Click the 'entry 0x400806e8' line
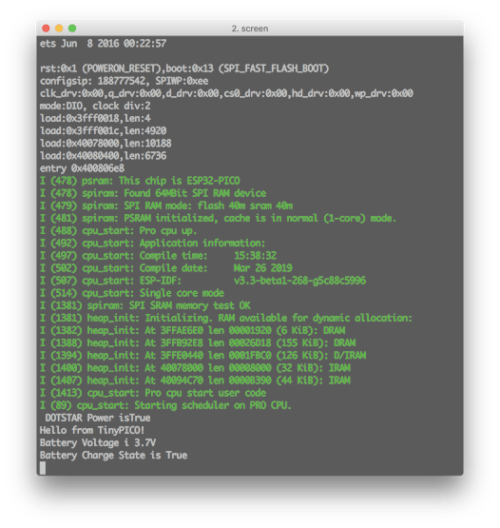Image resolution: width=500 pixels, height=528 pixels. click(x=82, y=168)
